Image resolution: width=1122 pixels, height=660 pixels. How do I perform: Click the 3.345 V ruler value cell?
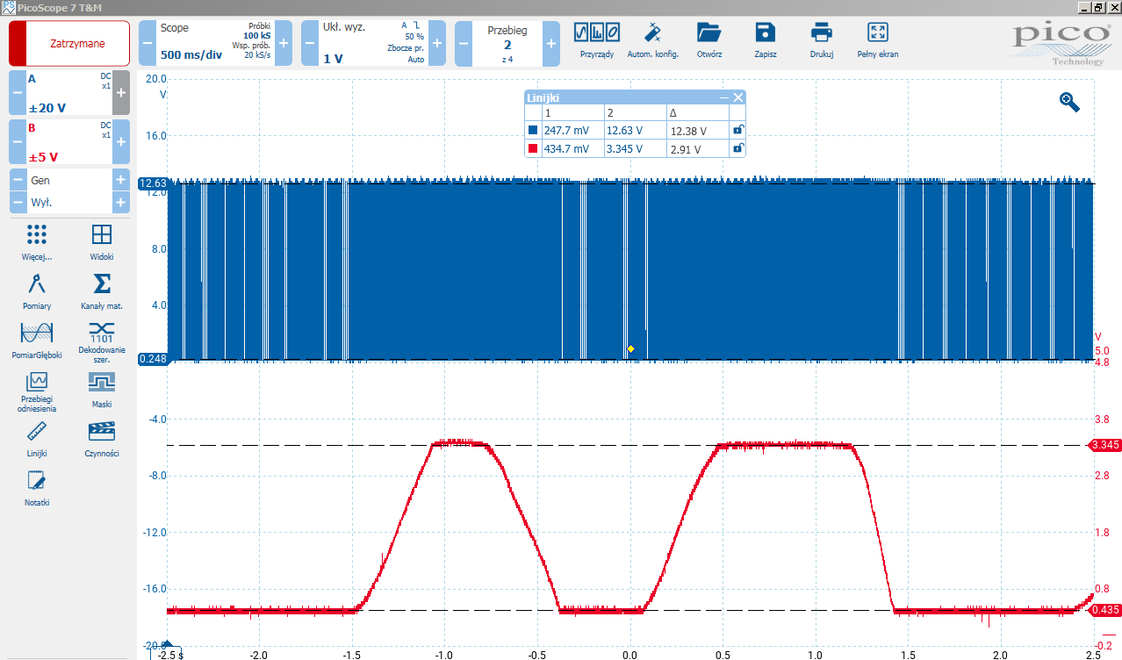point(635,149)
